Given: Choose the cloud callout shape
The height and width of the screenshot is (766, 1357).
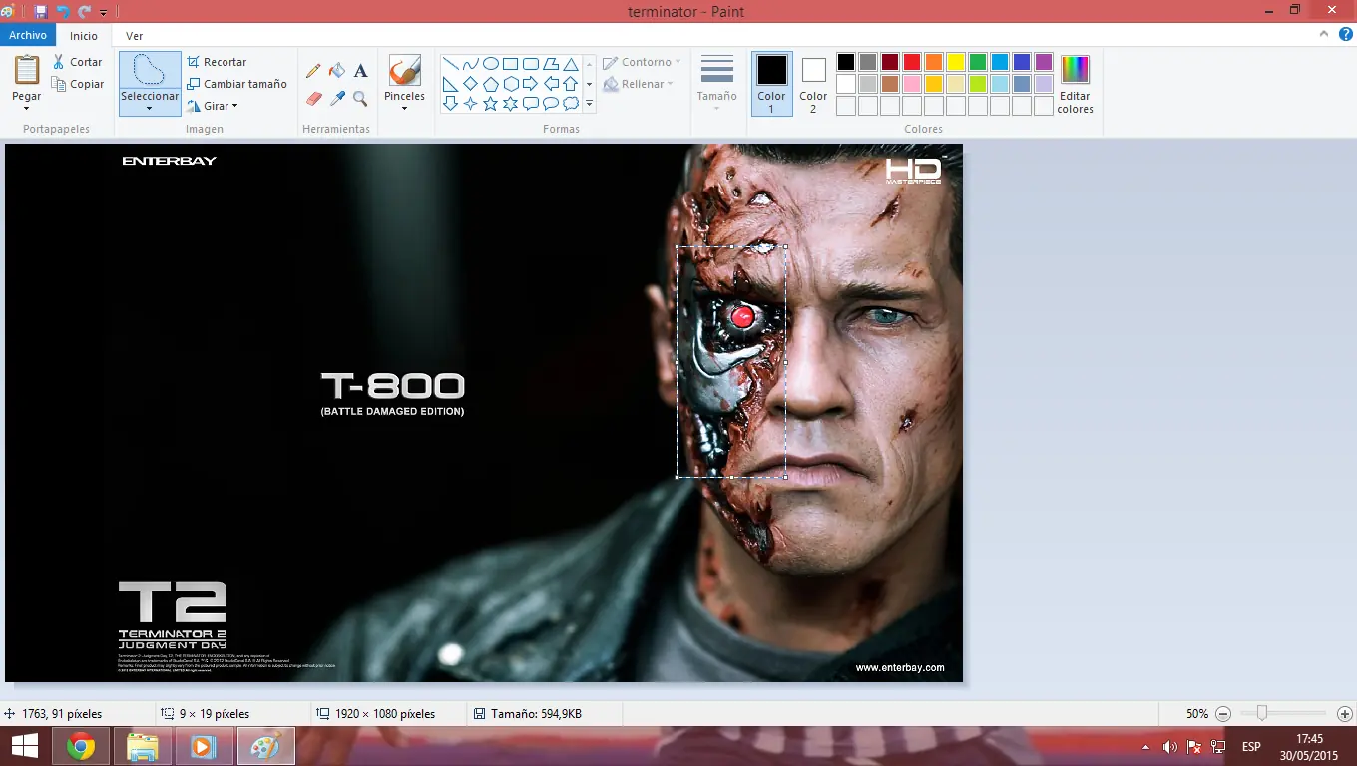Looking at the screenshot, I should pos(570,104).
